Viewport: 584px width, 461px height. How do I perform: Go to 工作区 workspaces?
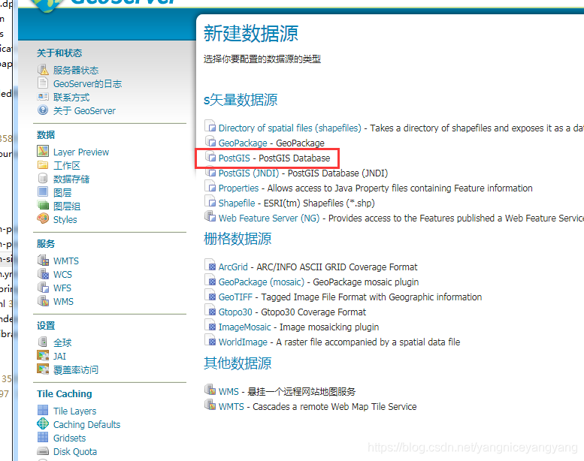[x=67, y=166]
